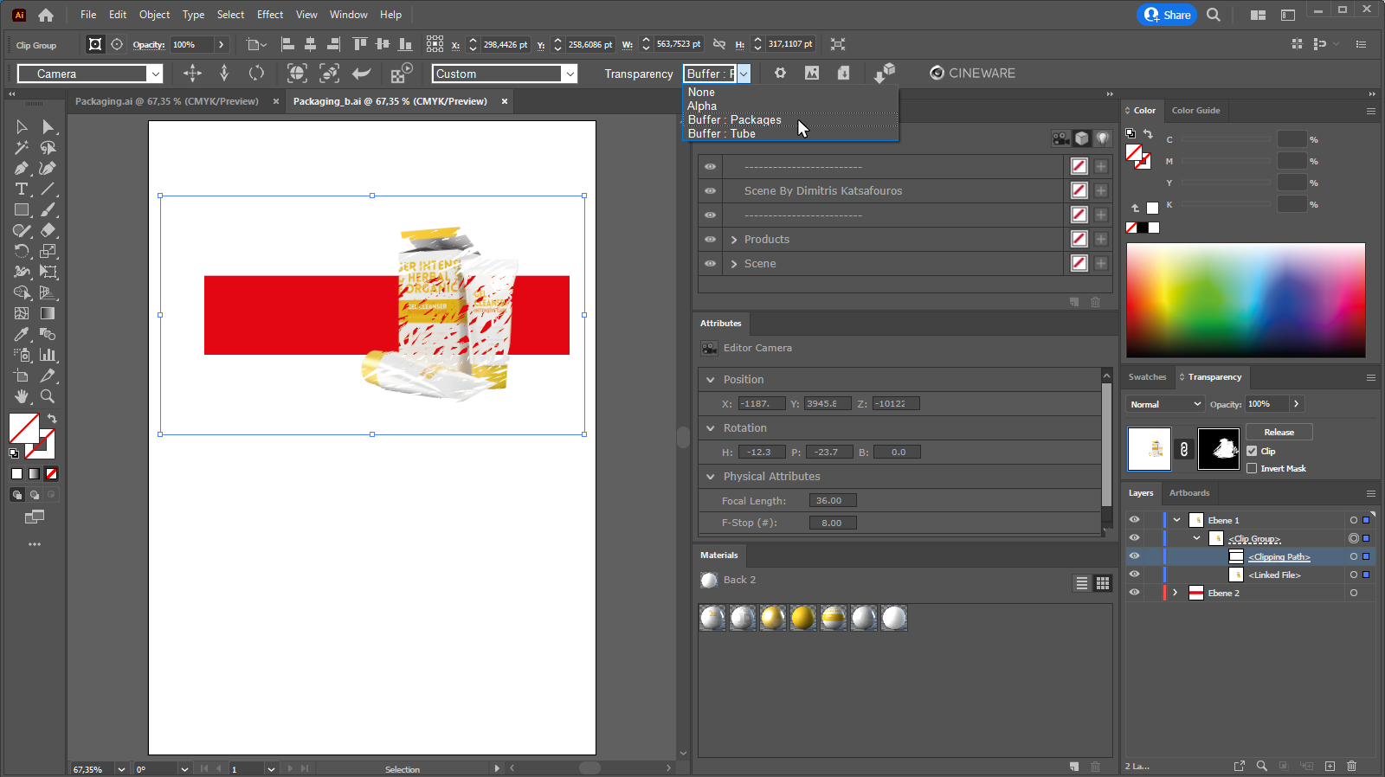Screen dimensions: 1385x777
Task: Collapse the Position section
Action: [711, 380]
